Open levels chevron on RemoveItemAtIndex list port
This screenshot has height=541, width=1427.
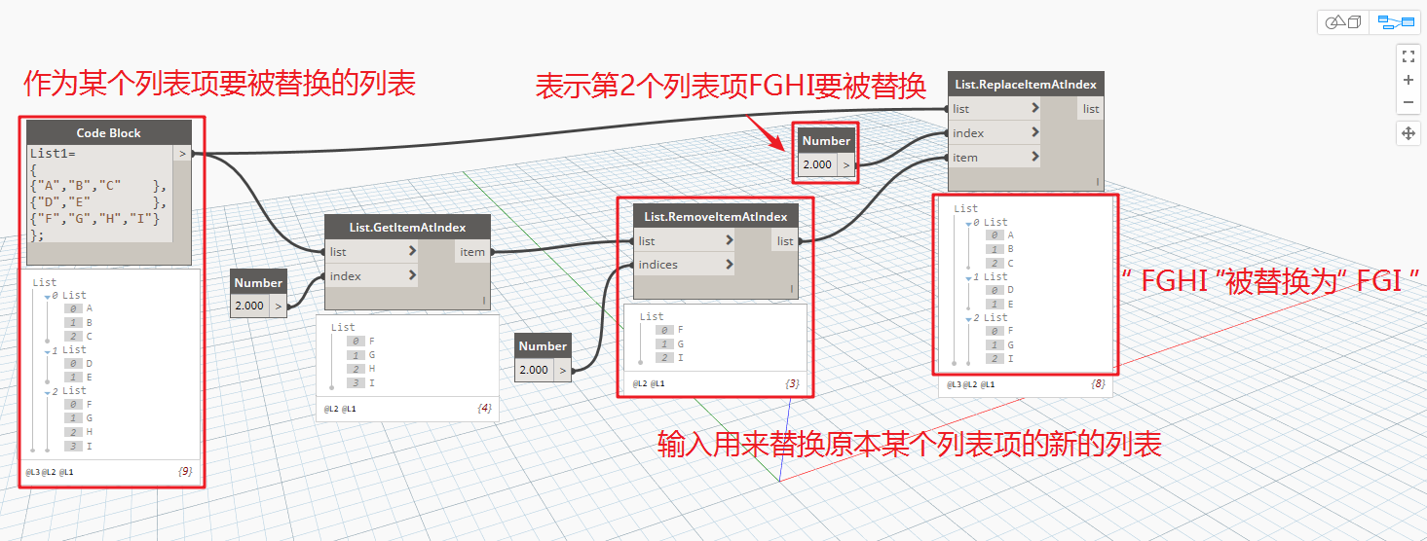click(x=730, y=240)
